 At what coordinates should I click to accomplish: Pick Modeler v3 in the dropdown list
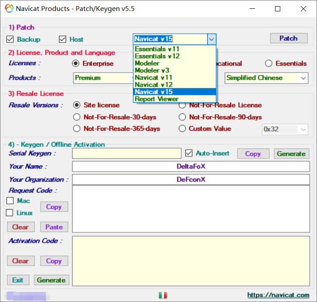coord(174,70)
